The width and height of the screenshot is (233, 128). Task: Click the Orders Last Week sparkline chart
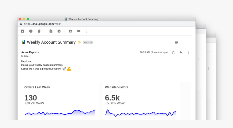click(60, 113)
